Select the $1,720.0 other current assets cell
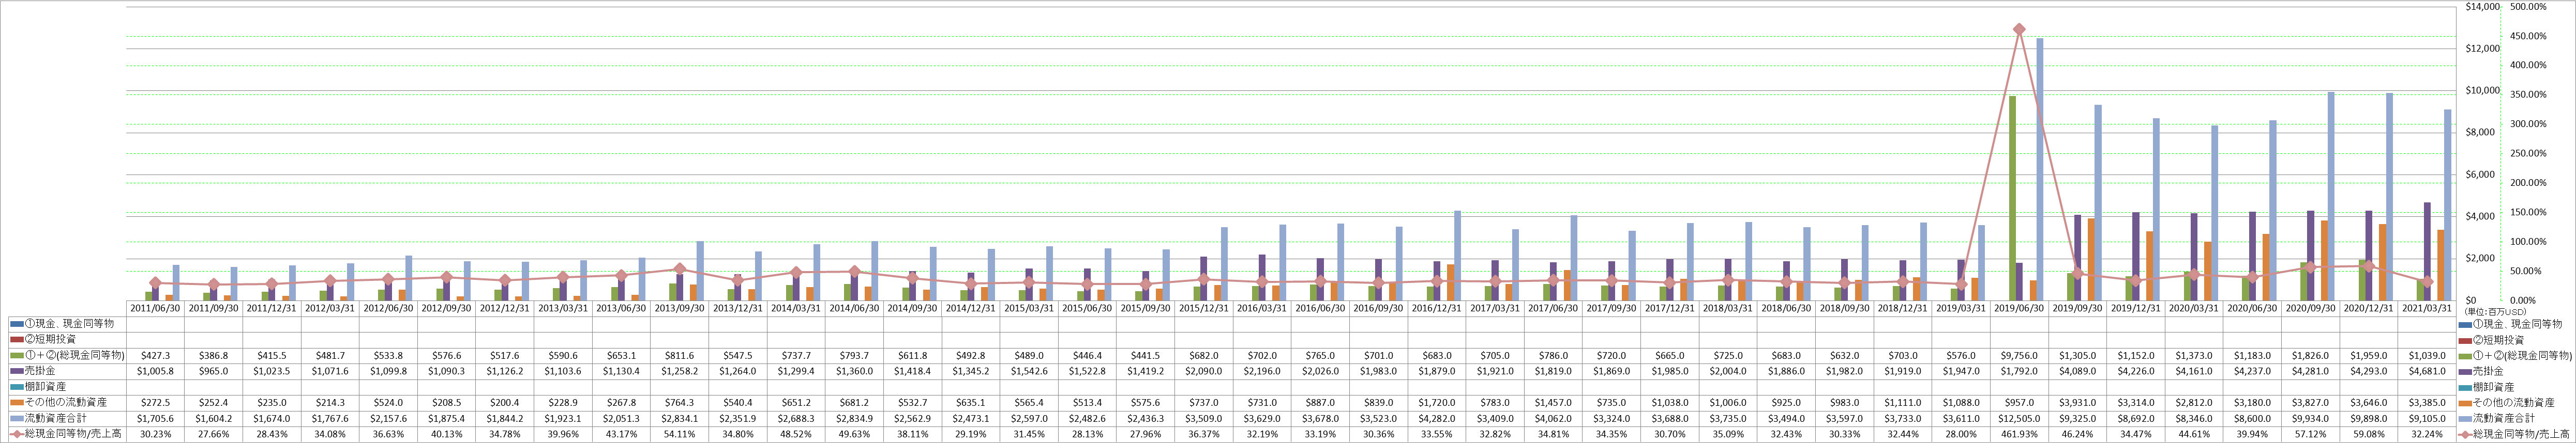The image size is (2576, 443). [x=1437, y=403]
